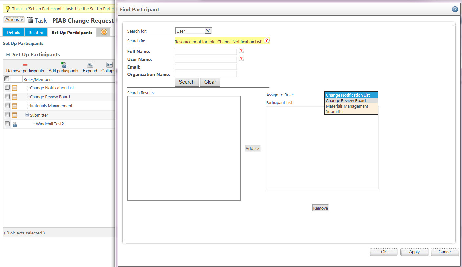Click the Apply button
The width and height of the screenshot is (462, 267).
point(414,252)
